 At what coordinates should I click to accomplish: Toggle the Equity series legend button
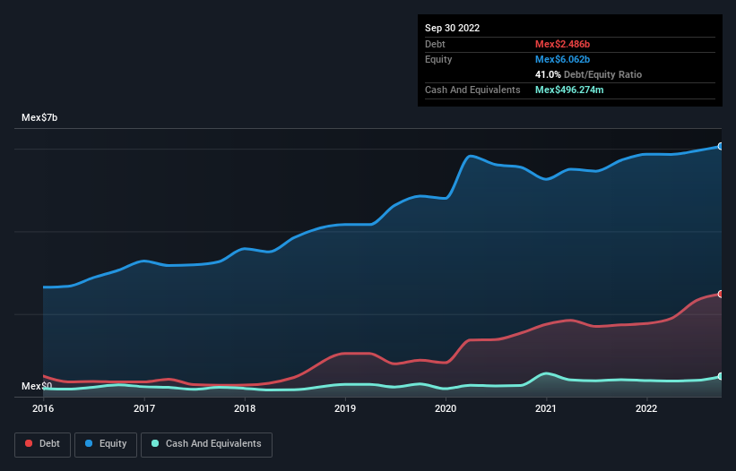coord(106,444)
